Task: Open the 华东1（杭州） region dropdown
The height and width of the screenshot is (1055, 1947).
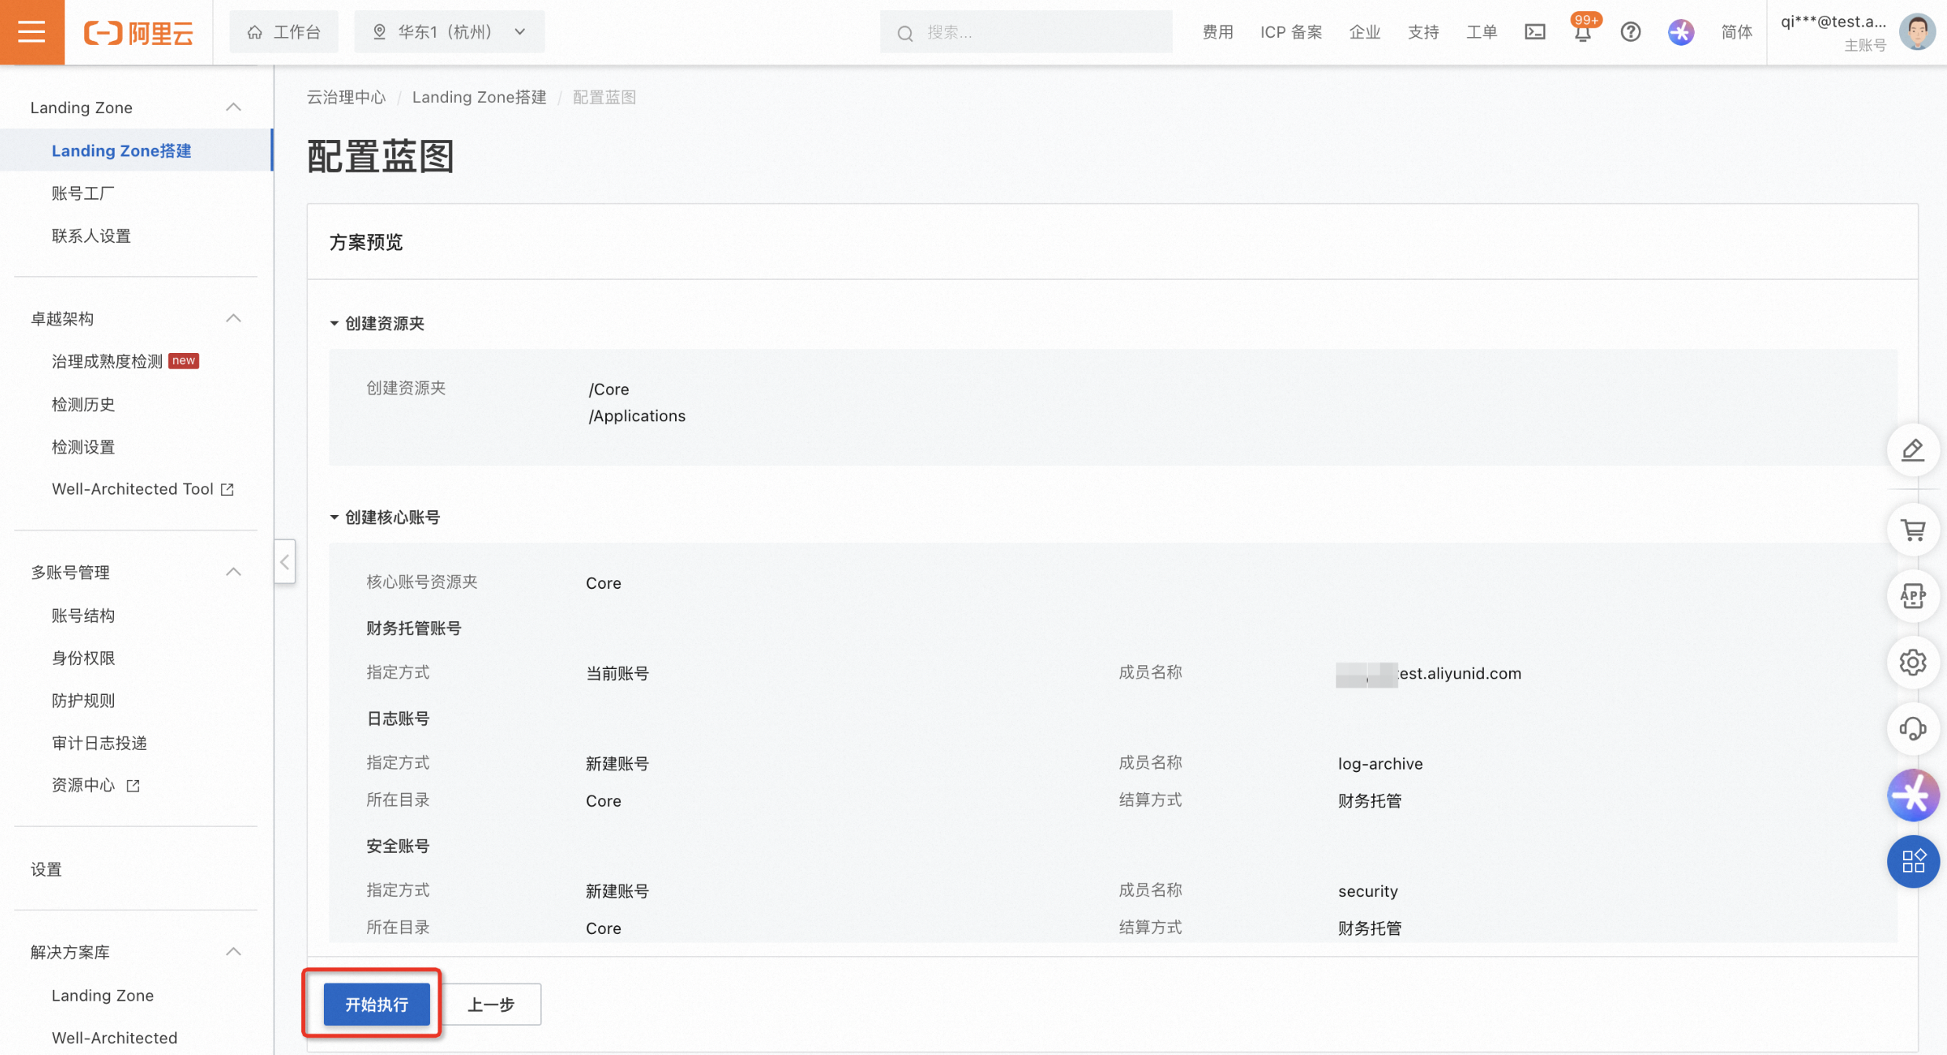Action: [449, 31]
